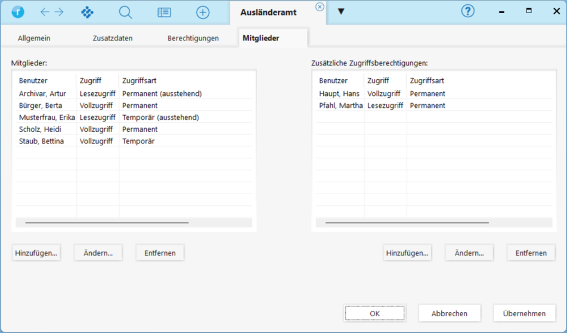Sort by Zugriffsart column in Mitglieder list
The image size is (567, 333).
click(x=140, y=80)
